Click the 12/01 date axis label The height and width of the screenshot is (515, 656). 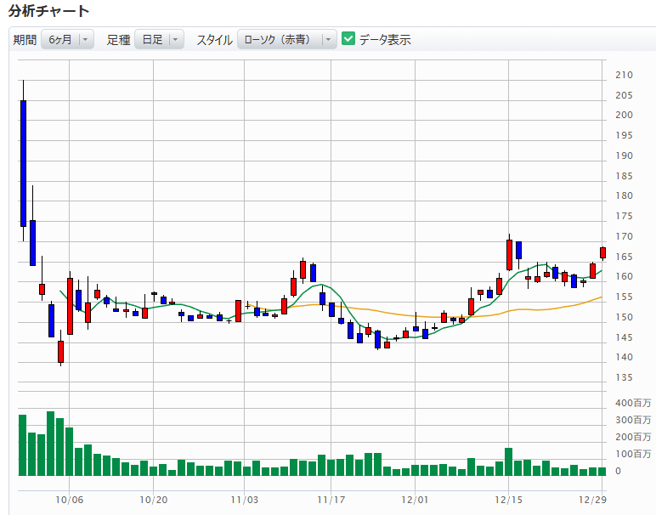[416, 500]
